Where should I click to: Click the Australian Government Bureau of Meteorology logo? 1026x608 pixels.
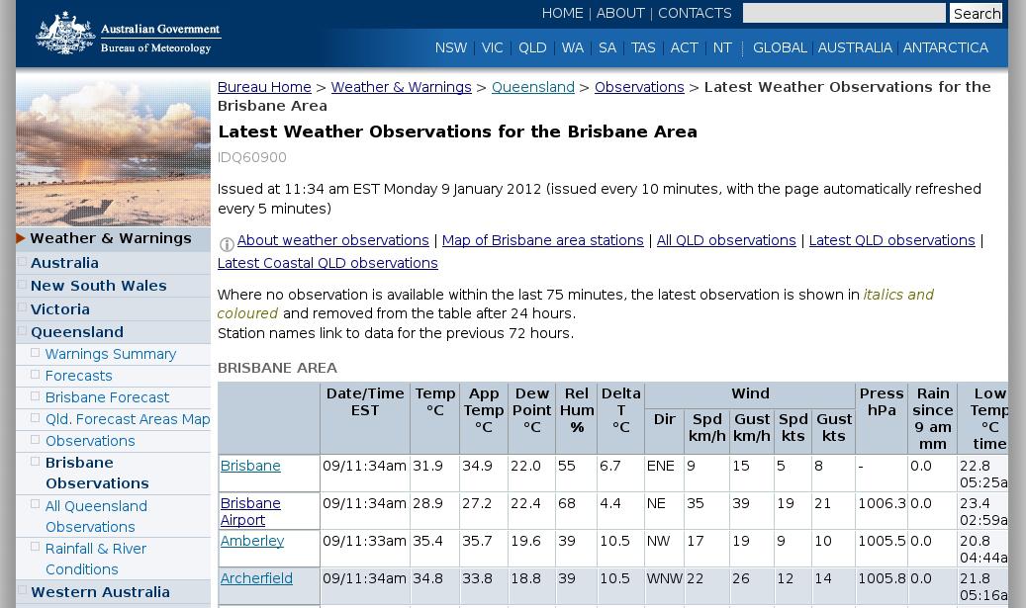tap(129, 33)
